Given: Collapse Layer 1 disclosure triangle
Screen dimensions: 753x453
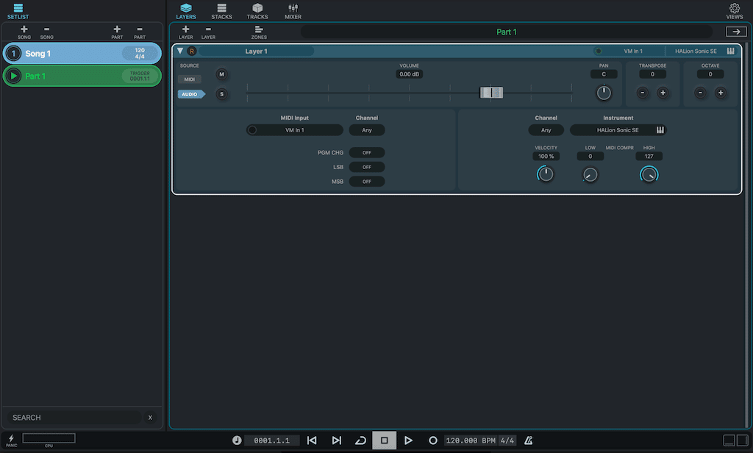Looking at the screenshot, I should pos(180,51).
